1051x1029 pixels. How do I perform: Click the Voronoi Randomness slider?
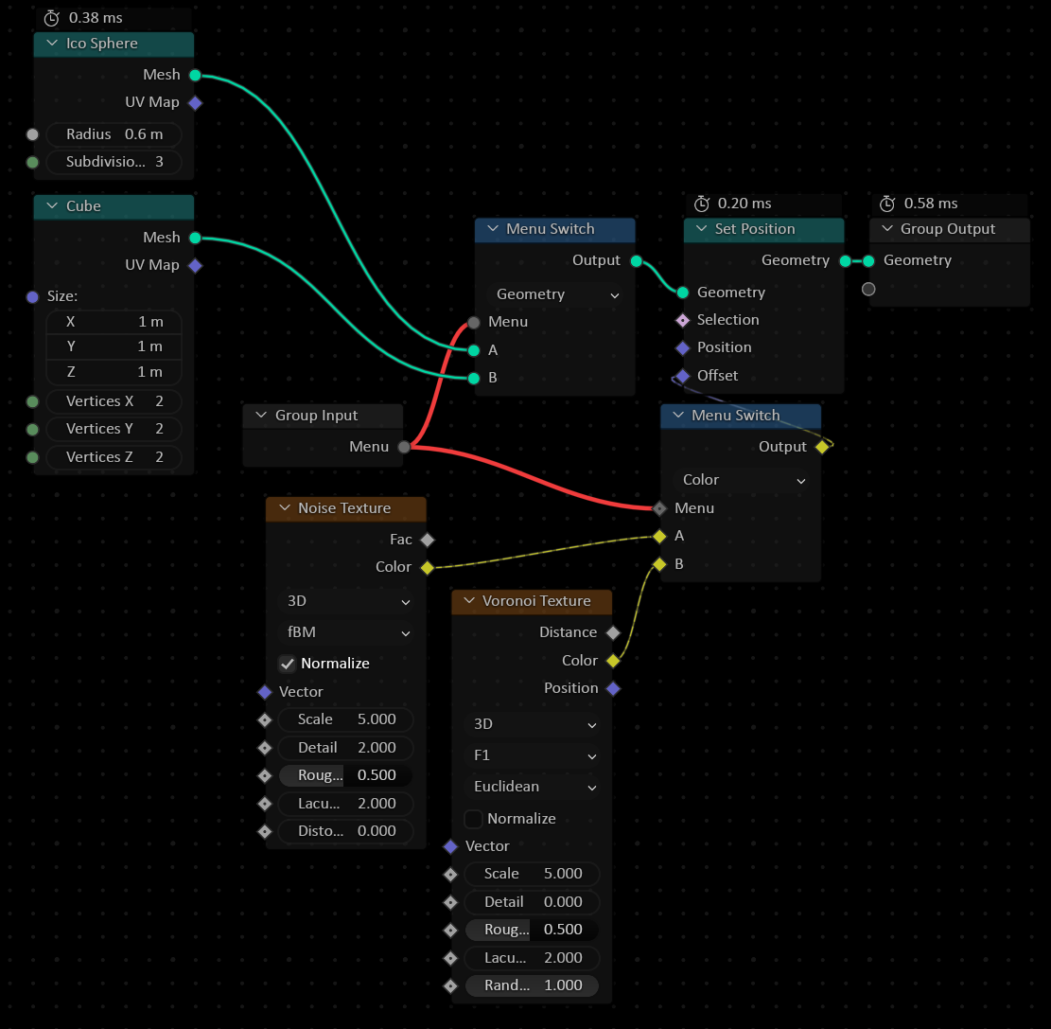pyautogui.click(x=533, y=985)
